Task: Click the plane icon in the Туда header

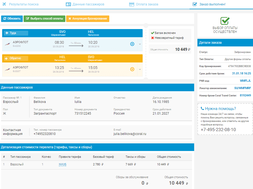Action: [7, 33]
